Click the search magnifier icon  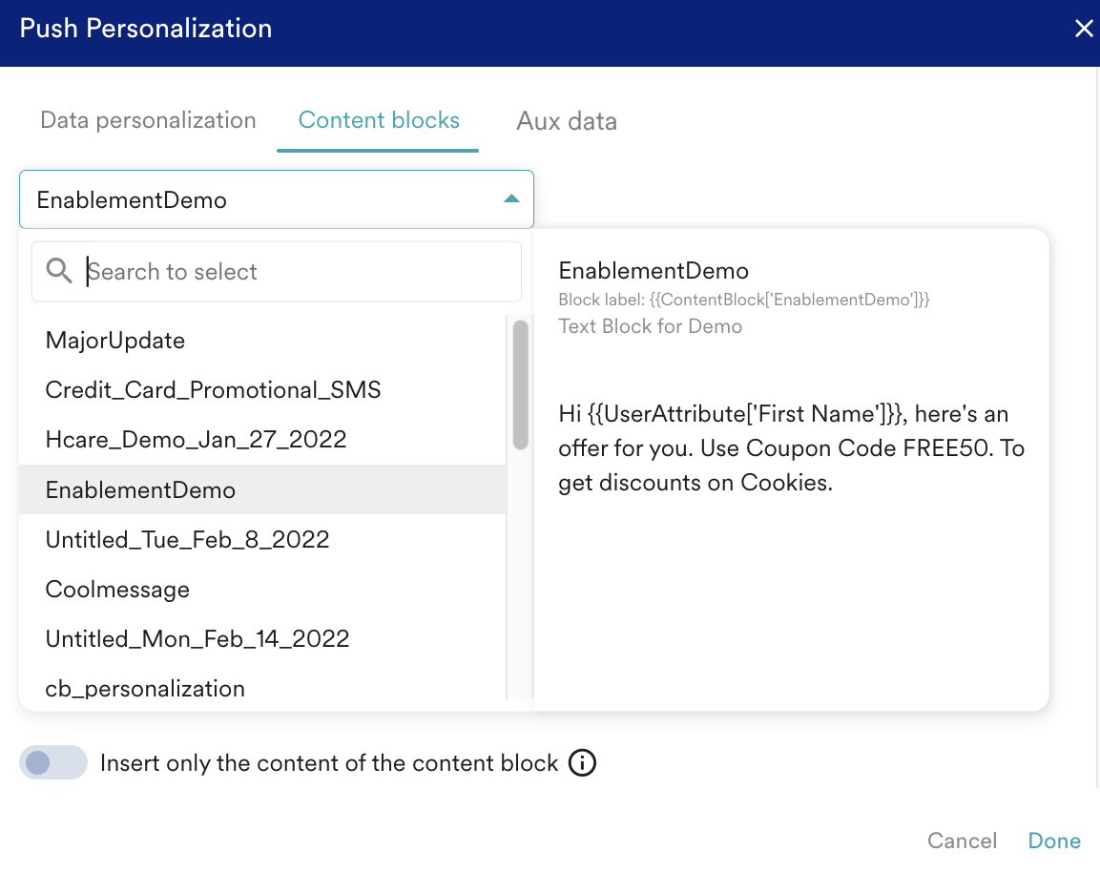click(x=59, y=272)
